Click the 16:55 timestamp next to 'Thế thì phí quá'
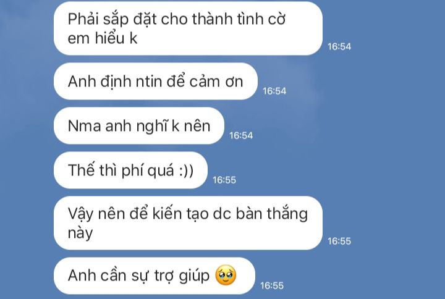Image resolution: width=445 pixels, height=299 pixels. point(224,180)
